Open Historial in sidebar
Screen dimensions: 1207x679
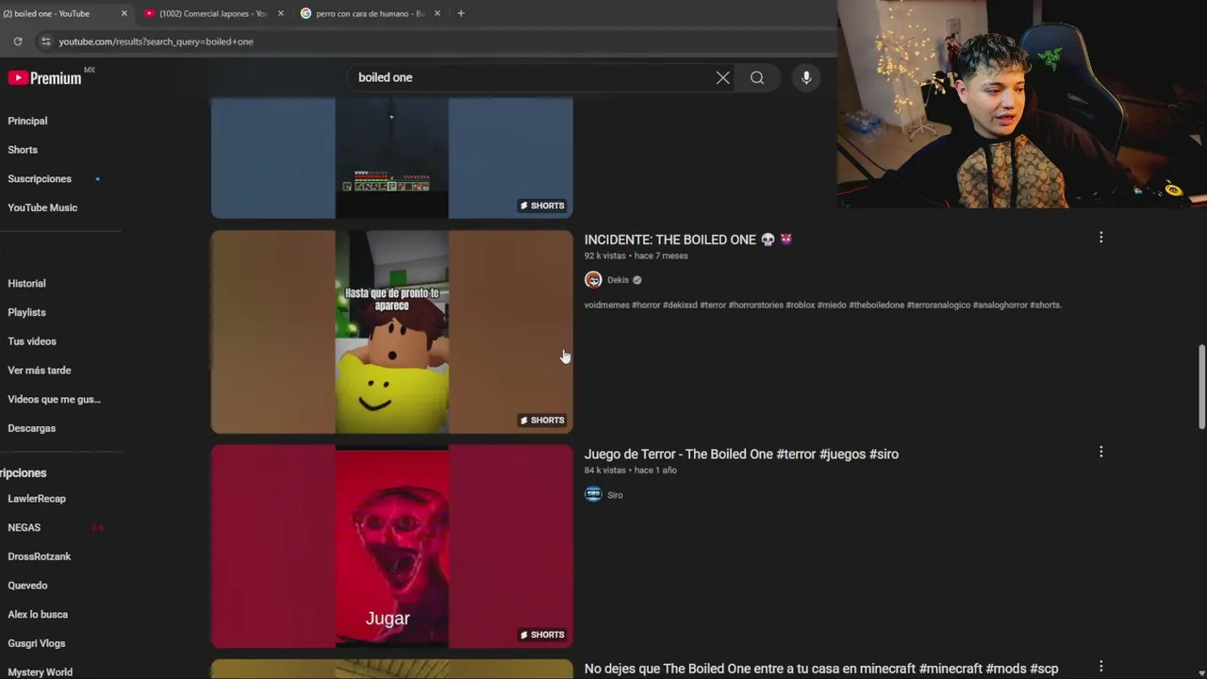(26, 283)
